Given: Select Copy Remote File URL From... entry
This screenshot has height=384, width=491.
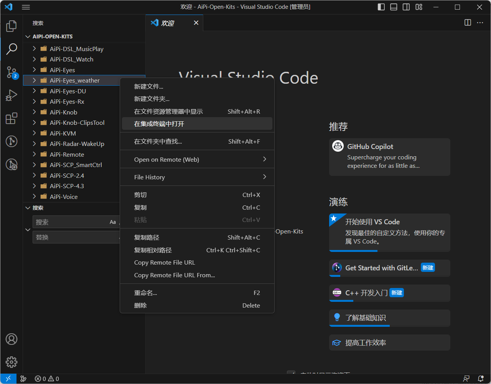Looking at the screenshot, I should pos(197,275).
